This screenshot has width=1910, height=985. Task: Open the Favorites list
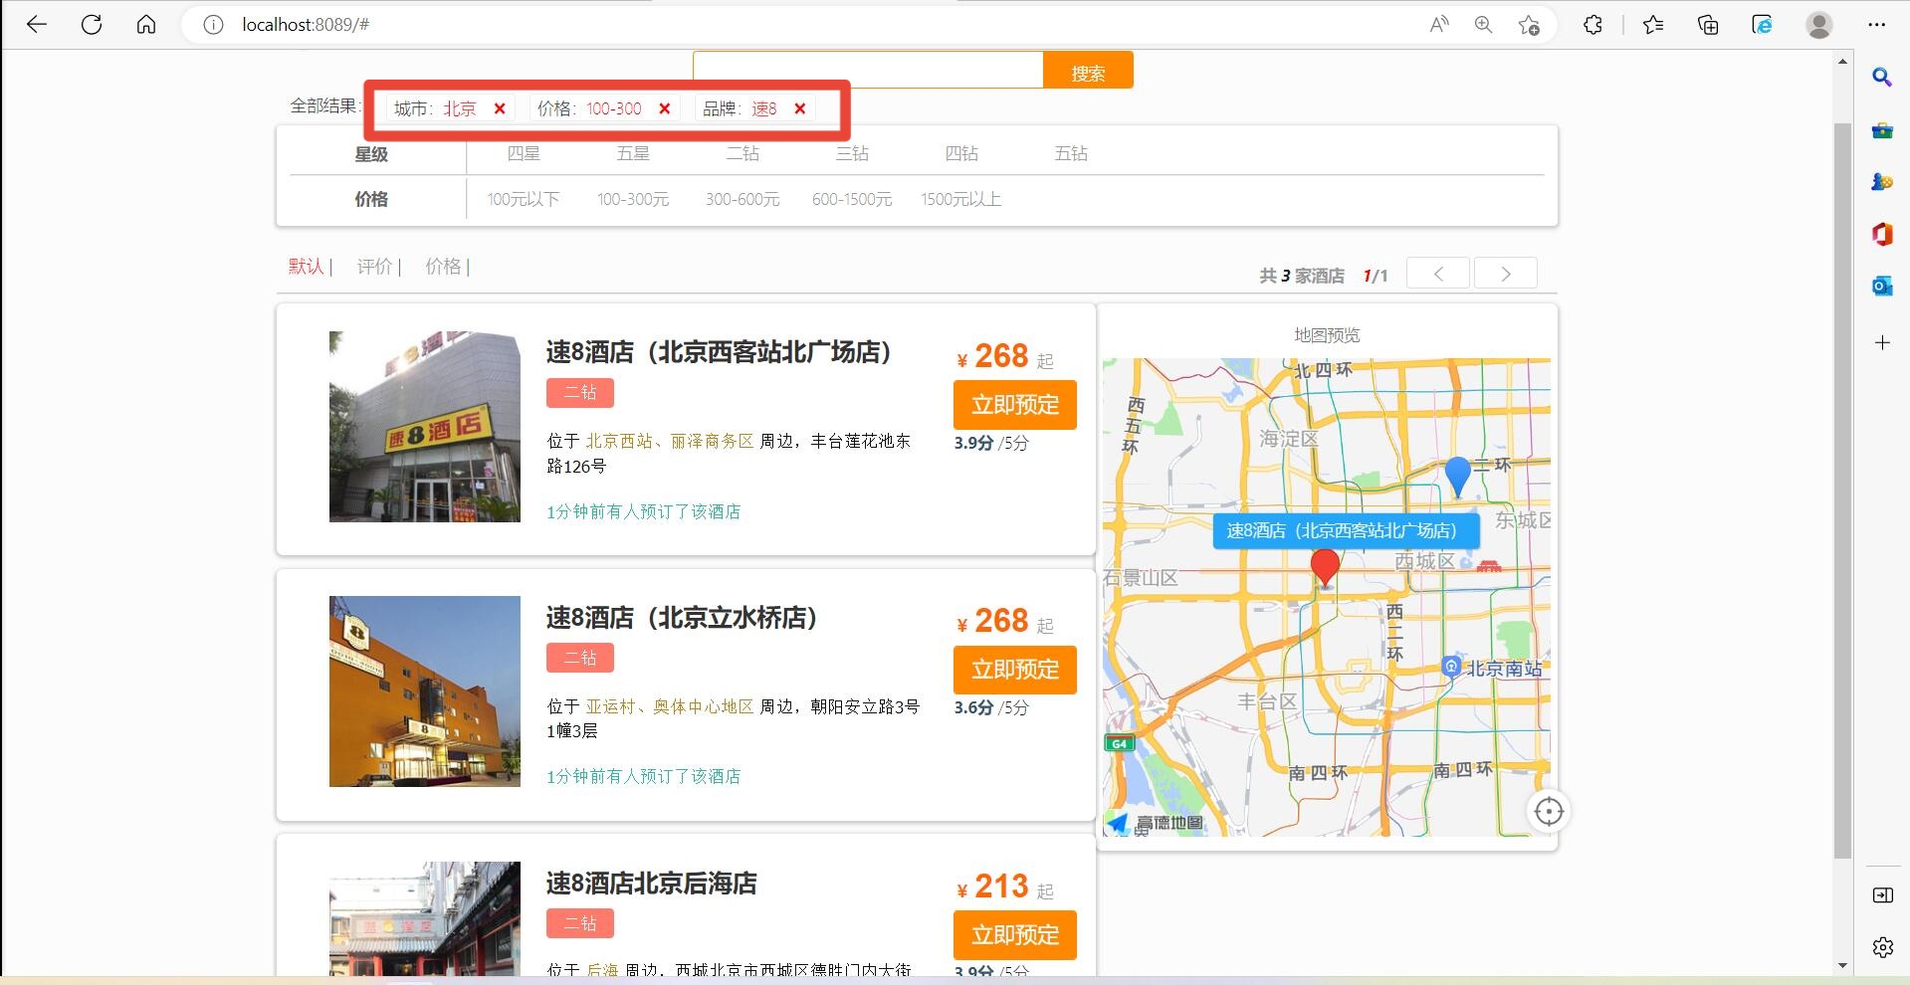pyautogui.click(x=1653, y=25)
